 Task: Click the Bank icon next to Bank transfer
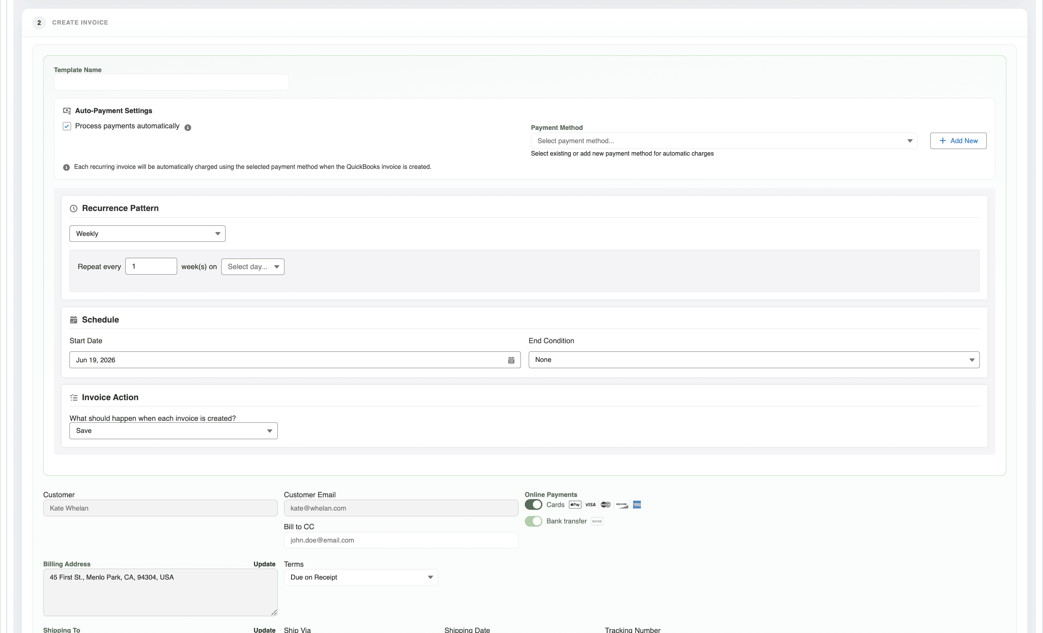(597, 521)
